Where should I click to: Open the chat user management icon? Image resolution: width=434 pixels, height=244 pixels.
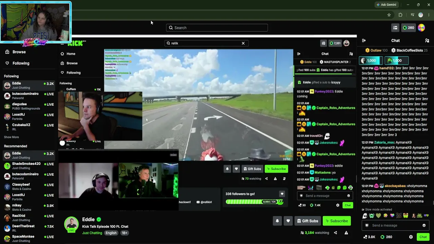427,40
